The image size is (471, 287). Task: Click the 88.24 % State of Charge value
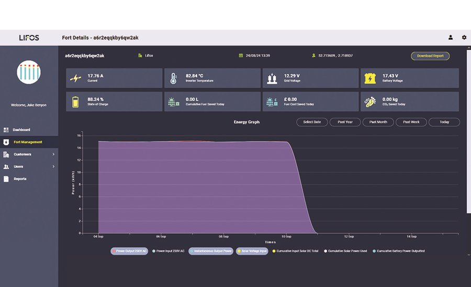click(96, 99)
